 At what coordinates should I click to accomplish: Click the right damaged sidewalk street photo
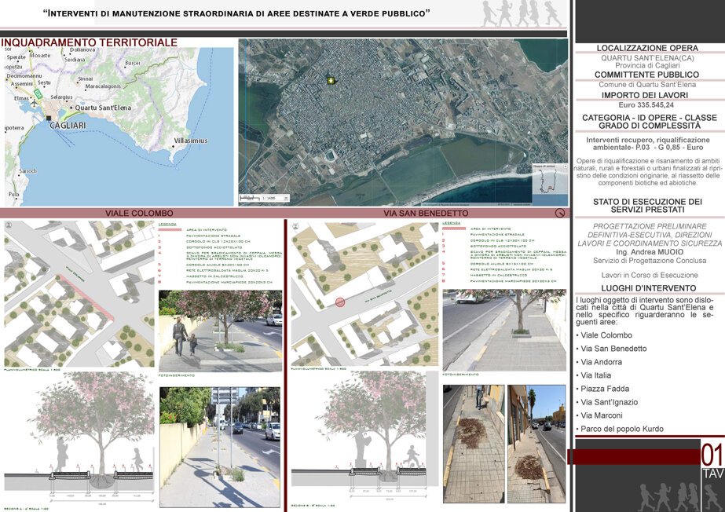tap(536, 444)
